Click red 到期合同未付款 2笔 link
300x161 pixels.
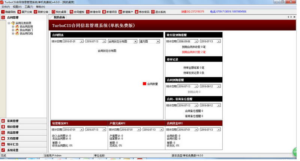tap(193, 52)
